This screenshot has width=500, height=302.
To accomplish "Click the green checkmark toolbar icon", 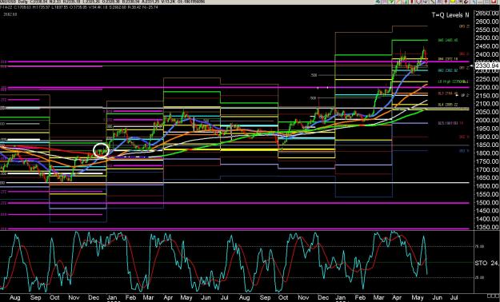I will pos(391,2).
